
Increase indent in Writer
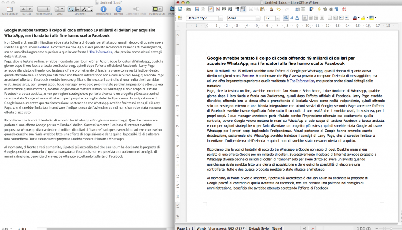pos(347,18)
